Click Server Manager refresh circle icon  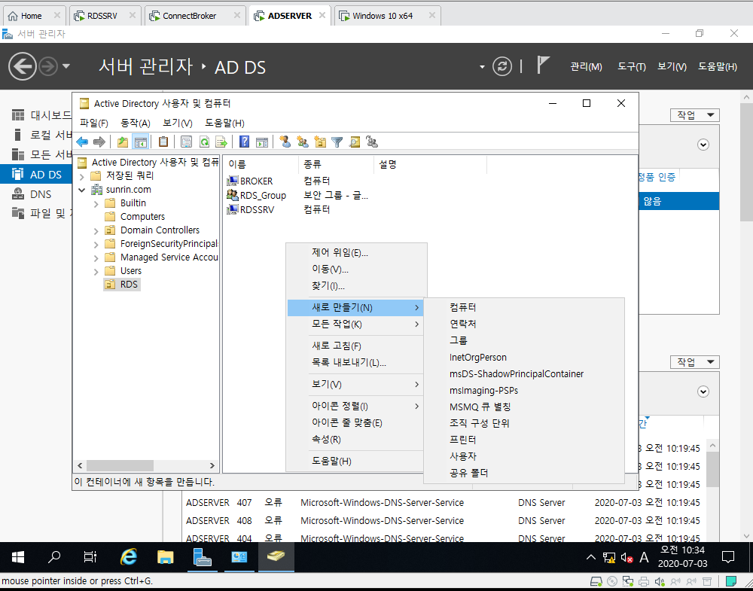[502, 66]
